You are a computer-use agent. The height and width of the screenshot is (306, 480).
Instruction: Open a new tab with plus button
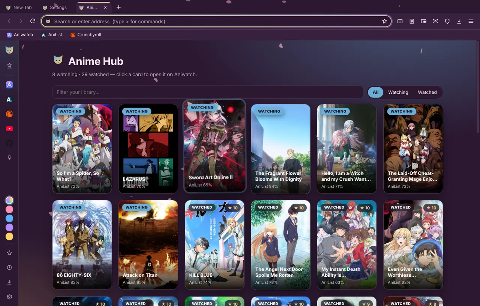point(118,7)
